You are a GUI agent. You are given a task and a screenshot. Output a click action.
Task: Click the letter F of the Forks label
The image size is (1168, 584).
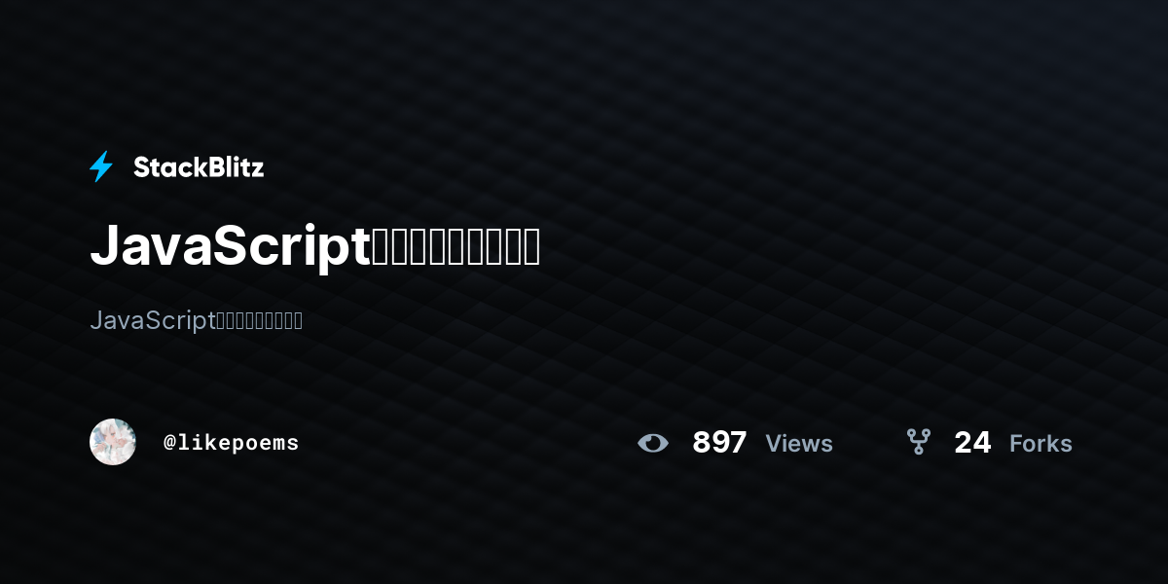1016,444
